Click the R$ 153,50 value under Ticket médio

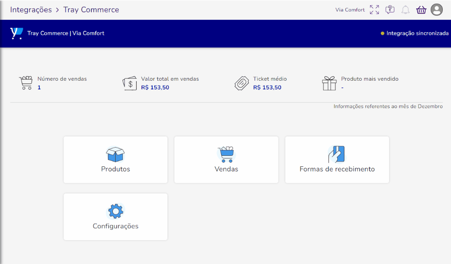[267, 88]
